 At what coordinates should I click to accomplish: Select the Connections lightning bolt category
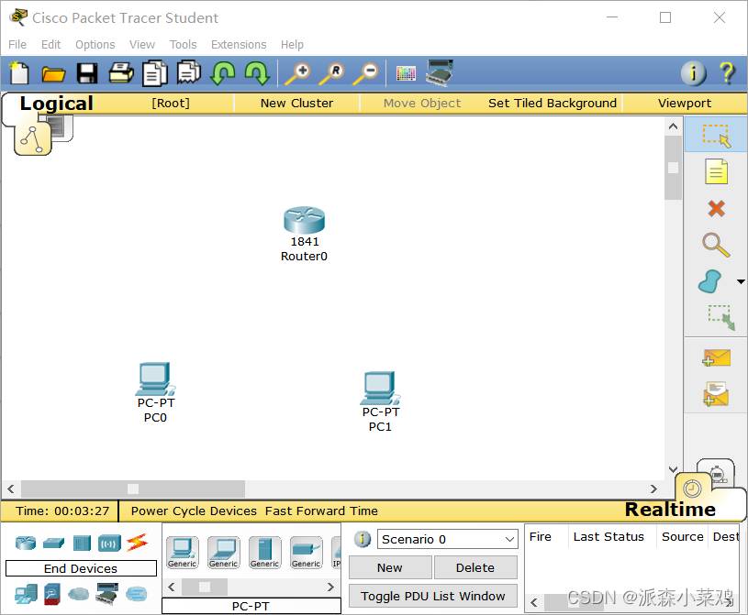click(x=138, y=543)
